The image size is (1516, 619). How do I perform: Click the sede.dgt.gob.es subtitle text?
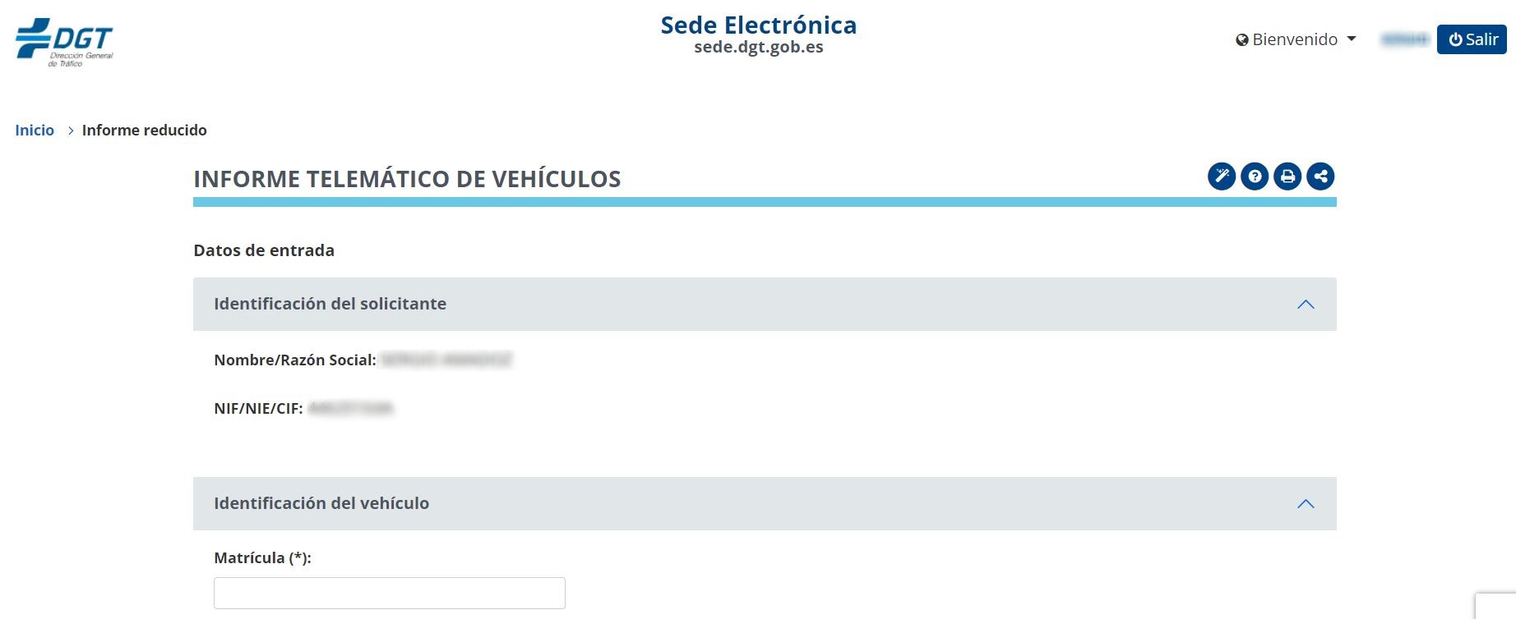(758, 48)
